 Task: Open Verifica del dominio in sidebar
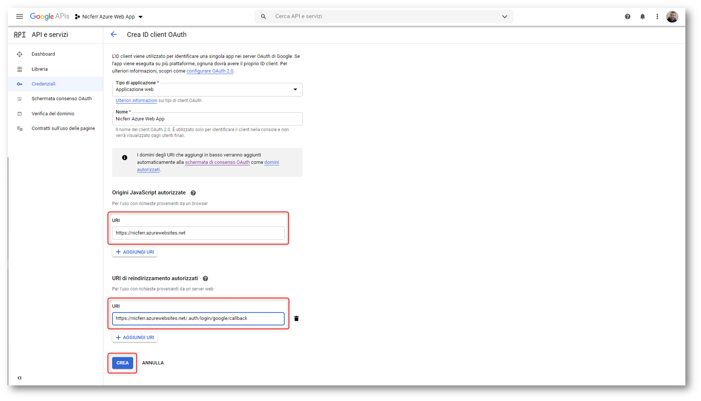pyautogui.click(x=55, y=114)
